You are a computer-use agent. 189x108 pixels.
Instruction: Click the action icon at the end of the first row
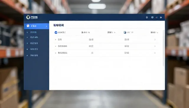[155, 40]
